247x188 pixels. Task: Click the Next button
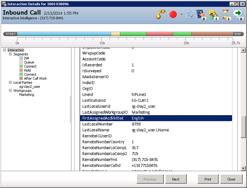tap(176, 179)
